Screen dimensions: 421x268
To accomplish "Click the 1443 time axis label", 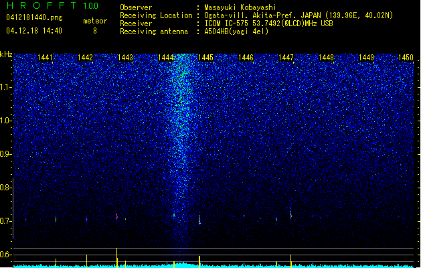I will 125,58.
